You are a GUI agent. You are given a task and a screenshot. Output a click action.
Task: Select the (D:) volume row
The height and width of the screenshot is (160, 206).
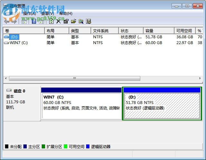103,37
